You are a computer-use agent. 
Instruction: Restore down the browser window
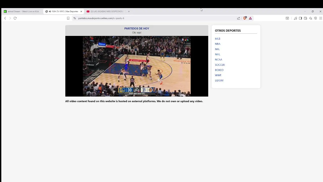(313, 11)
